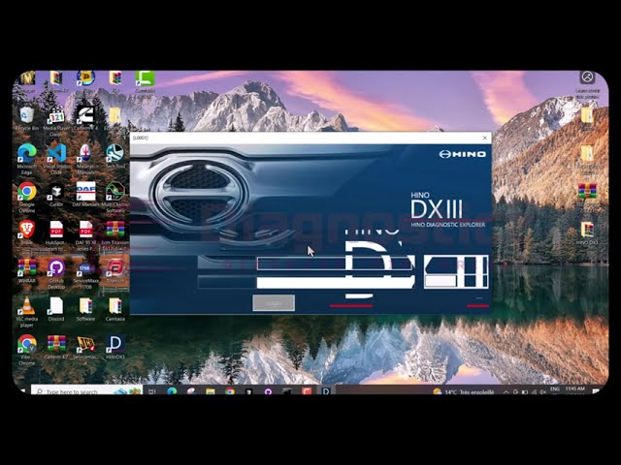Open the notification center icon
The height and width of the screenshot is (465, 621).
click(x=596, y=391)
